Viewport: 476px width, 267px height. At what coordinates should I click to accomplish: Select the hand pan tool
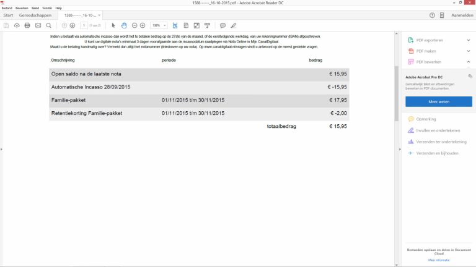[124, 25]
